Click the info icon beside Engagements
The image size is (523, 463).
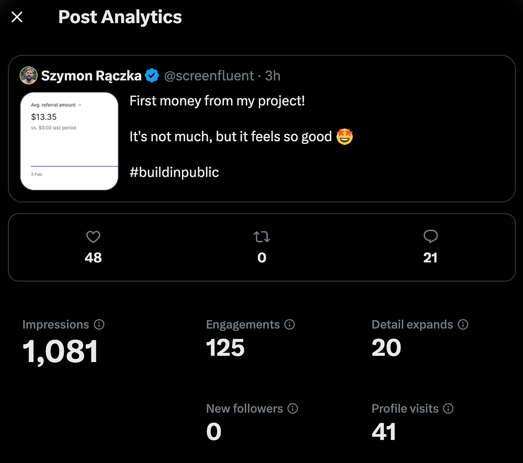[290, 324]
